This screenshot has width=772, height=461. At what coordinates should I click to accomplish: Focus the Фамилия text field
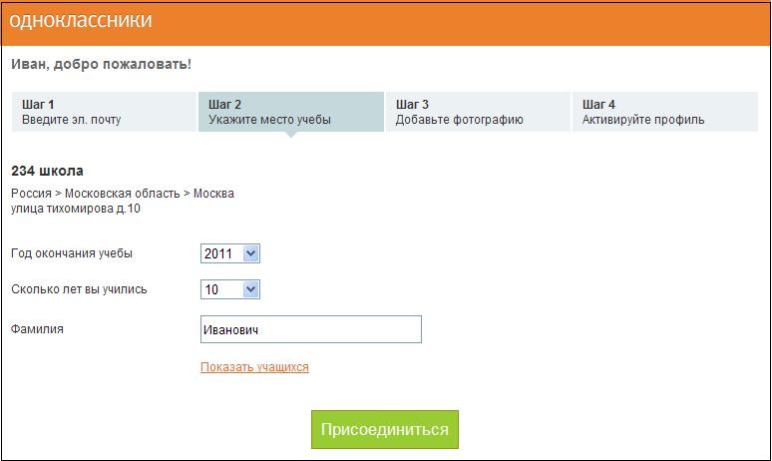click(311, 329)
